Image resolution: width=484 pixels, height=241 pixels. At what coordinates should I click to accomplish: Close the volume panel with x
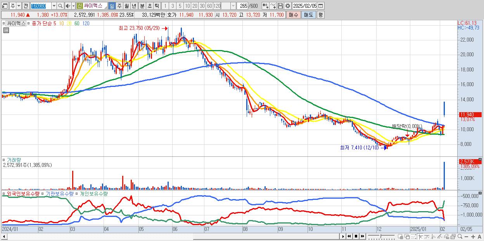point(481,160)
